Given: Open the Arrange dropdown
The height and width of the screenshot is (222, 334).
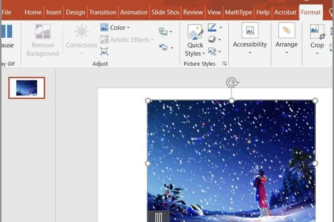Looking at the screenshot, I should click(287, 39).
